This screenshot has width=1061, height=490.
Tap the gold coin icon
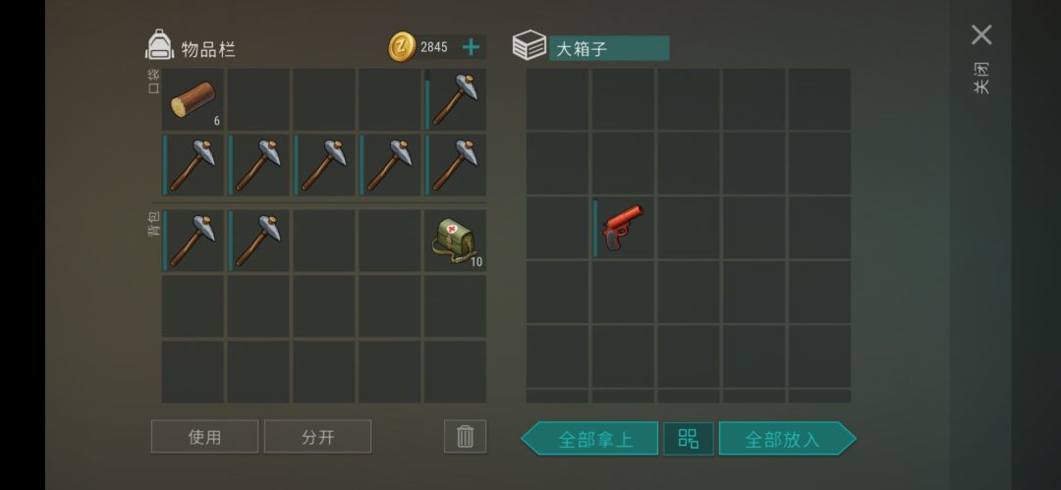coord(402,47)
